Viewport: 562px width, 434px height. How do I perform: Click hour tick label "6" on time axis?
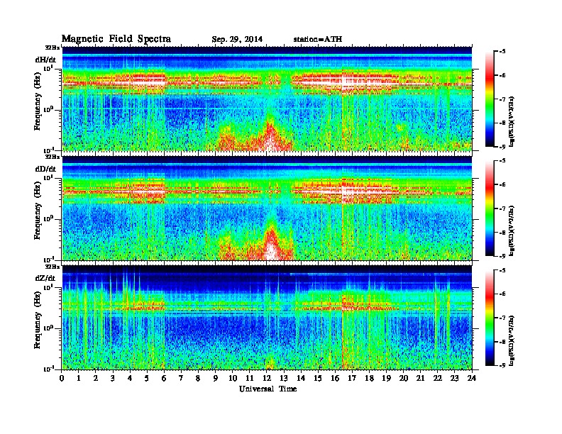pyautogui.click(x=164, y=378)
